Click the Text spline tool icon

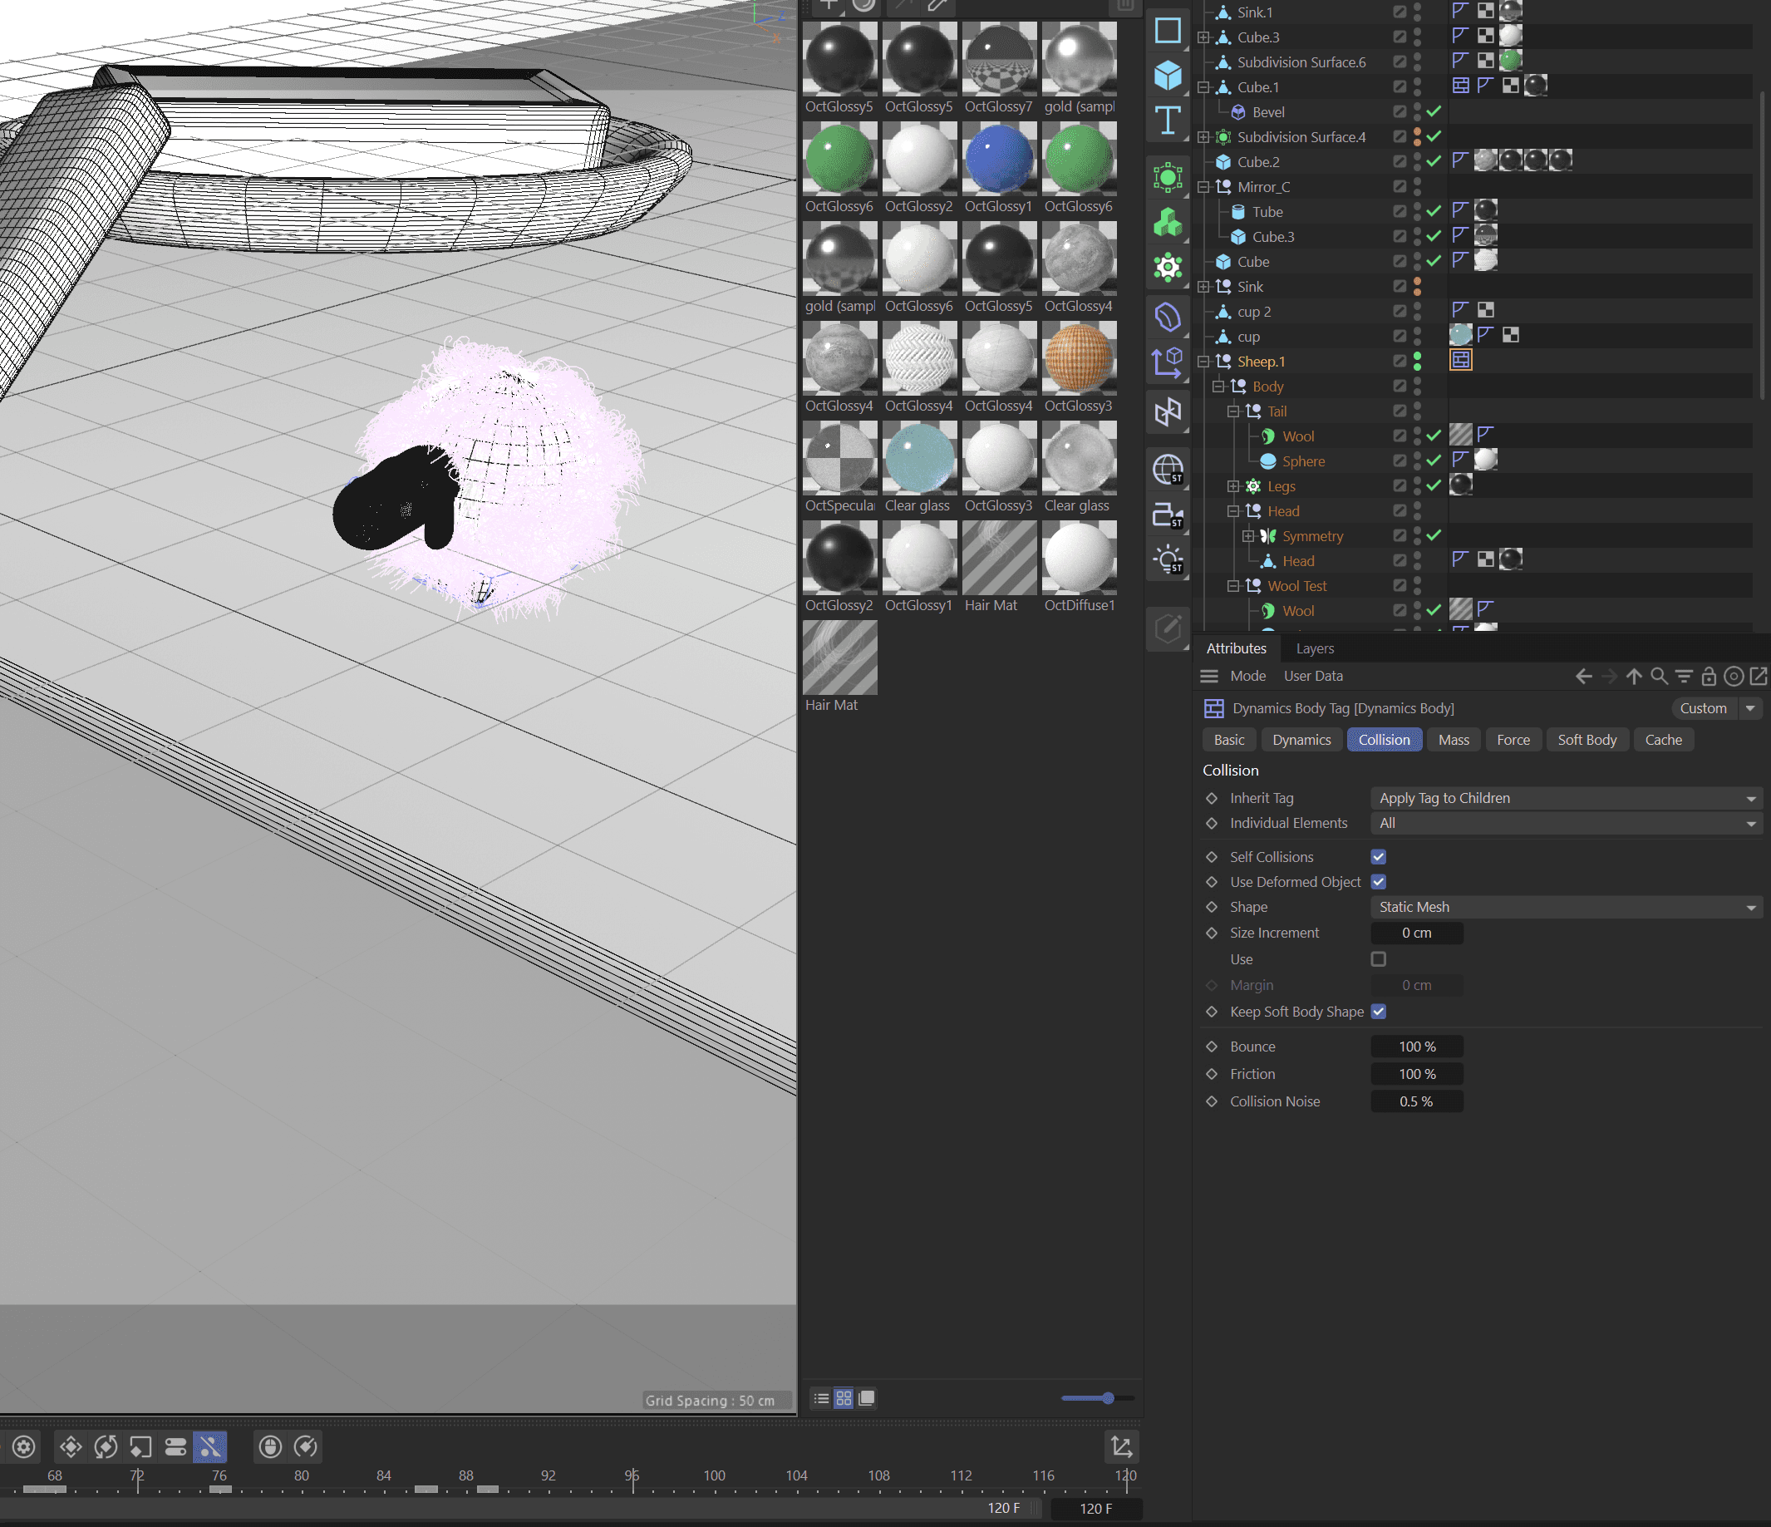point(1168,121)
